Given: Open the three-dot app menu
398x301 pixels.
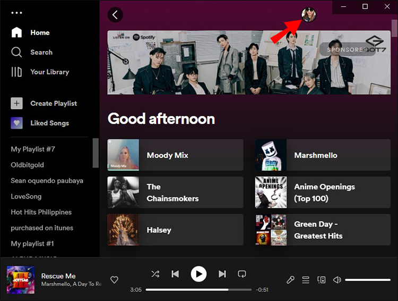Looking at the screenshot, I should pos(17,13).
